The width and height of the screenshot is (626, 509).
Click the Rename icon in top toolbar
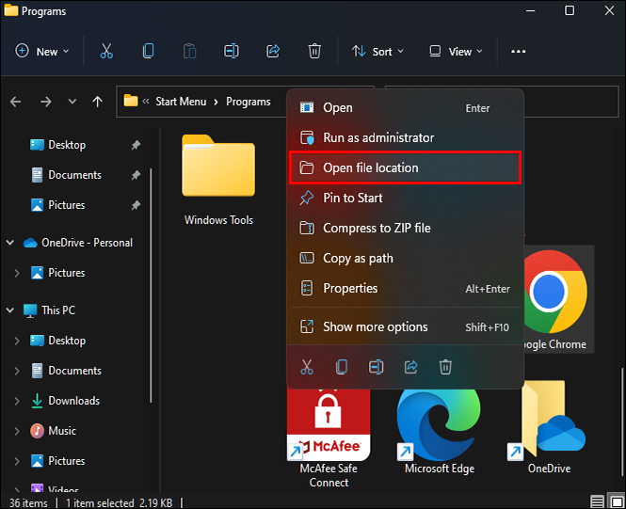point(232,52)
